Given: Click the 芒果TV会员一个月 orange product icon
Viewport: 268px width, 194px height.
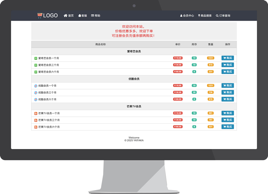Looking at the screenshot, I should tap(36, 113).
